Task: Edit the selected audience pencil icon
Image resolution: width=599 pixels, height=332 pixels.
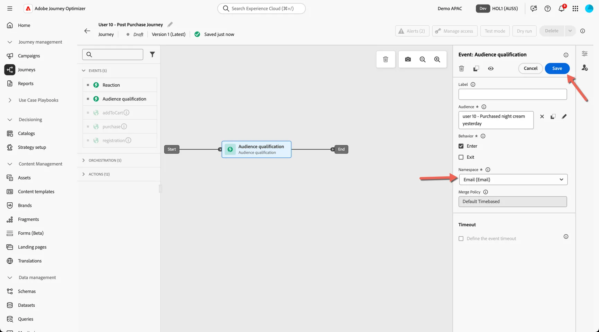Action: click(x=564, y=116)
